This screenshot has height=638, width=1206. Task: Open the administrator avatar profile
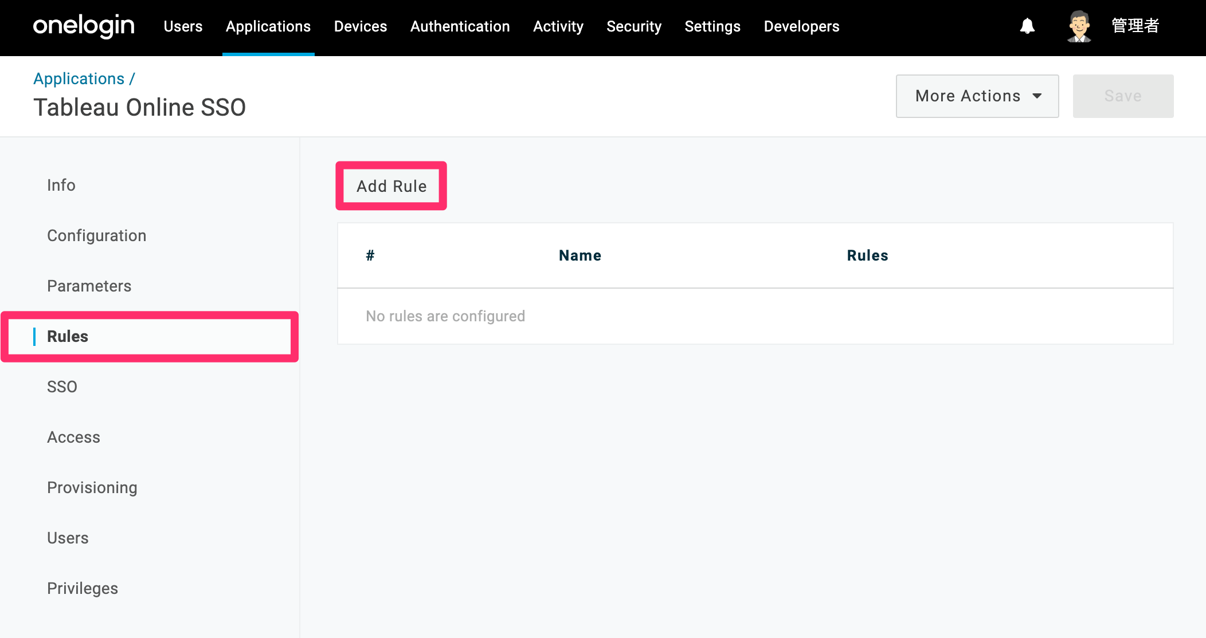pyautogui.click(x=1079, y=26)
